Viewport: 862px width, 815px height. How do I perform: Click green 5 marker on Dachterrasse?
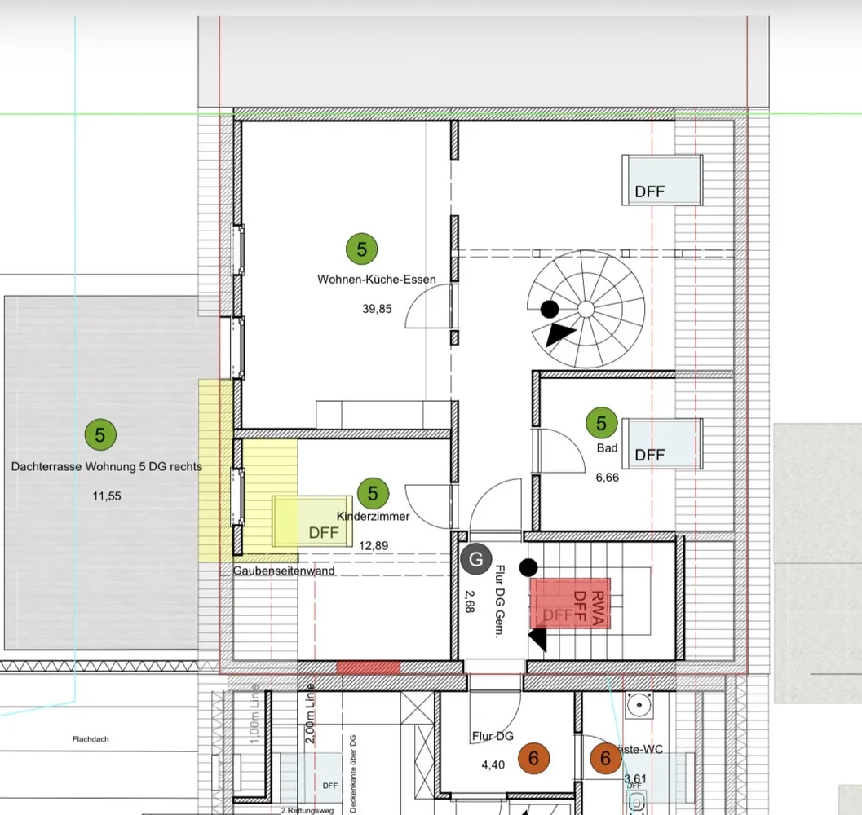click(100, 434)
